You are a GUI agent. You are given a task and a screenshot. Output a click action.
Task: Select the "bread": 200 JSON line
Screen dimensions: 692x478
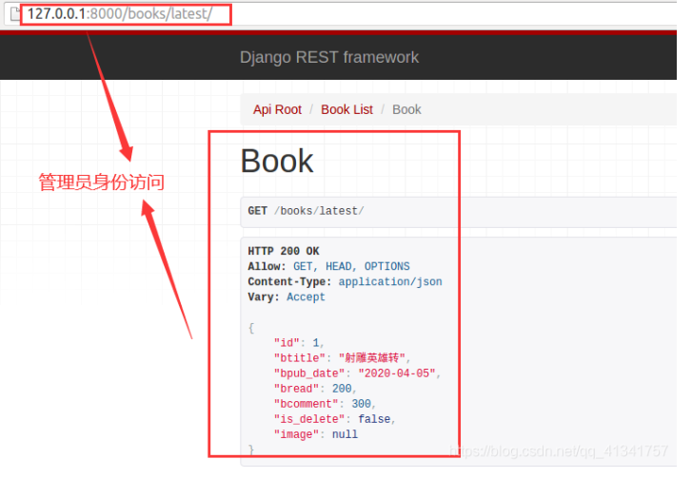point(315,389)
